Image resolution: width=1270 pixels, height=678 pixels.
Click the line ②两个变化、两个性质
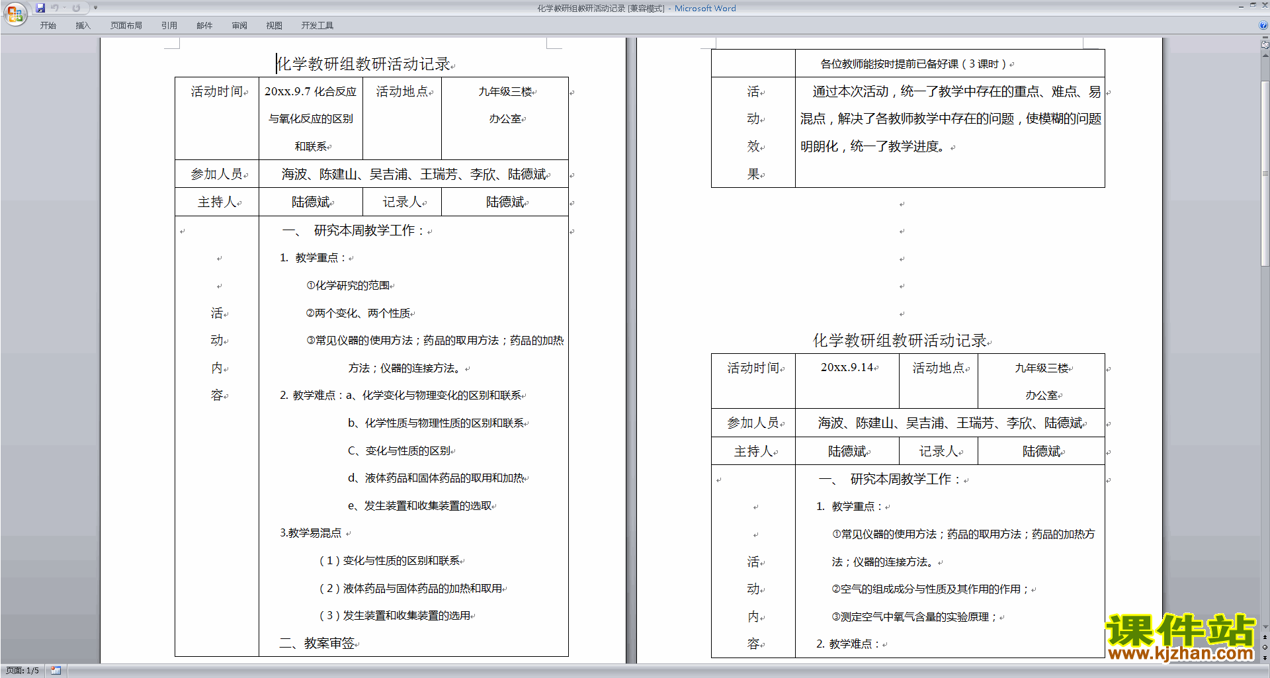358,313
